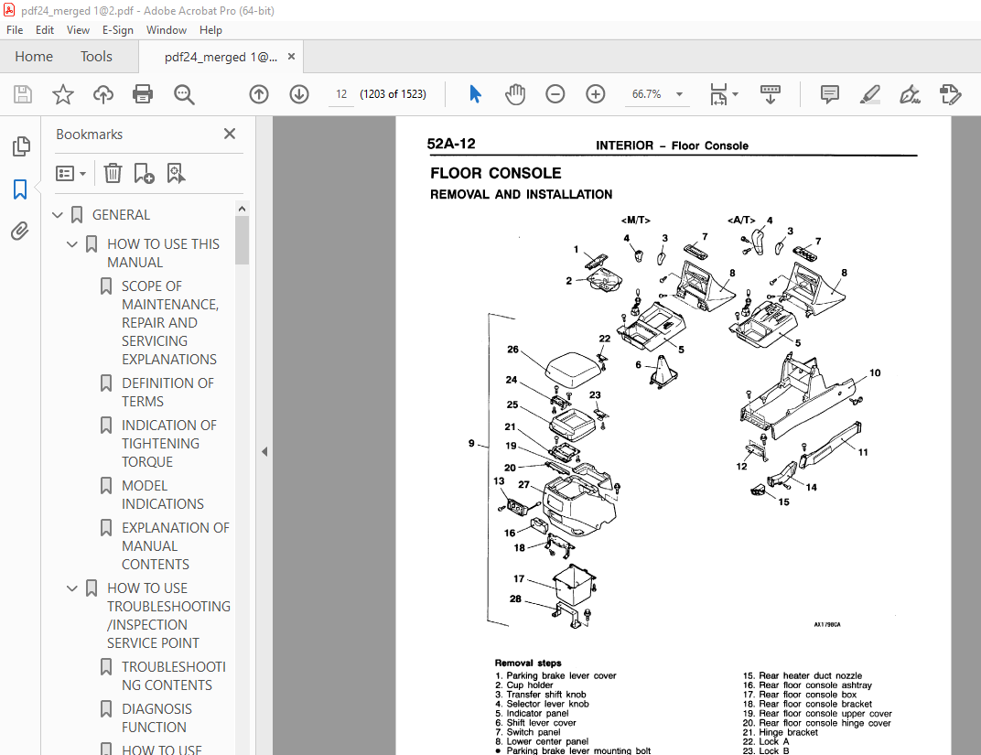The height and width of the screenshot is (755, 981).
Task: Choose the Selection arrow tool
Action: point(475,94)
